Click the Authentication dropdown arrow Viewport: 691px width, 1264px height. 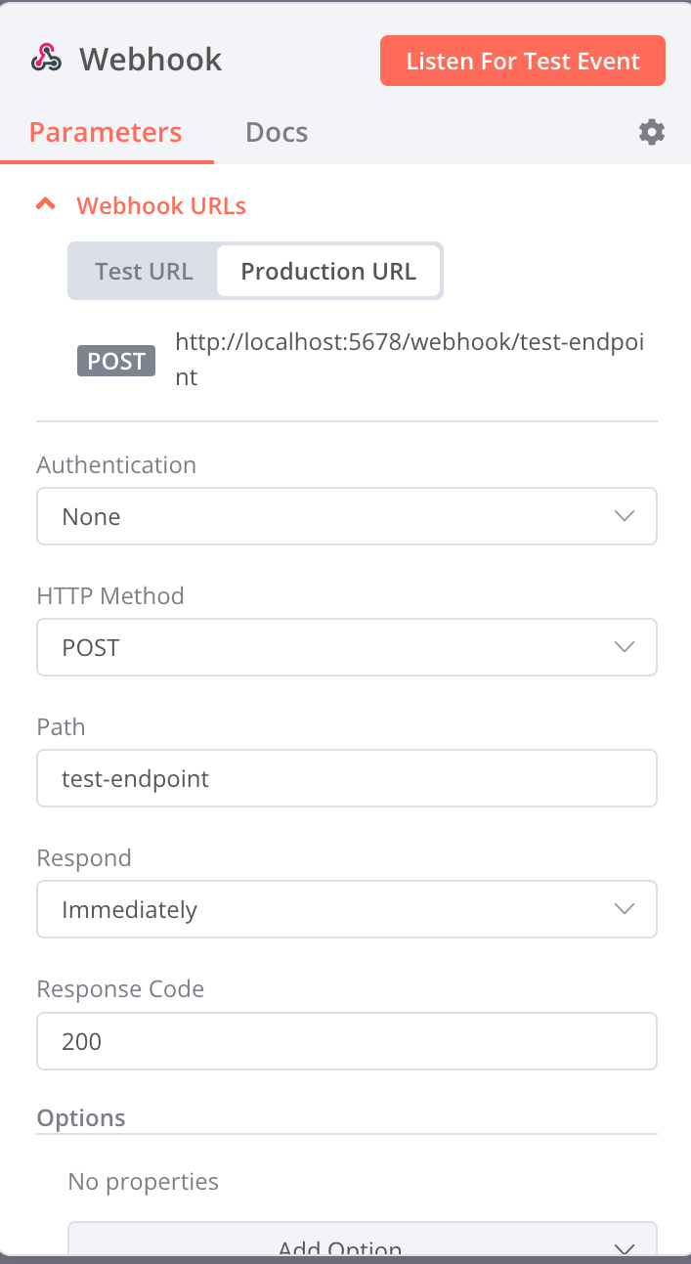pyautogui.click(x=625, y=516)
